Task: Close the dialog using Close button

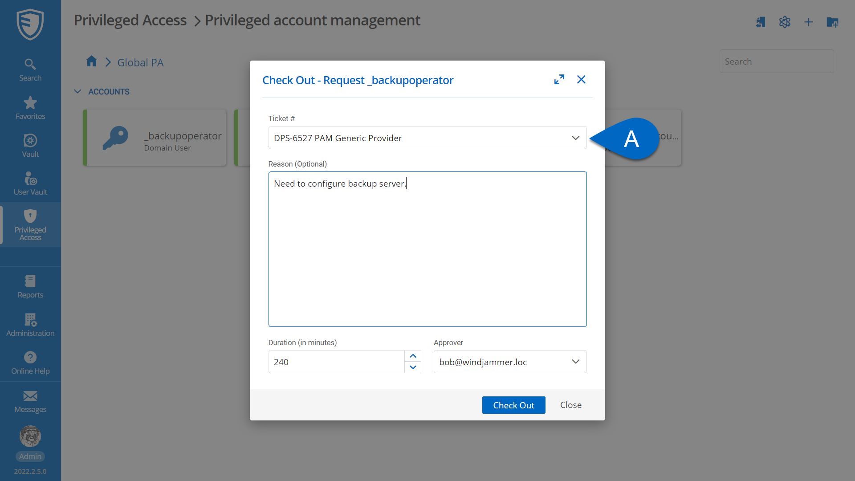Action: coord(570,405)
